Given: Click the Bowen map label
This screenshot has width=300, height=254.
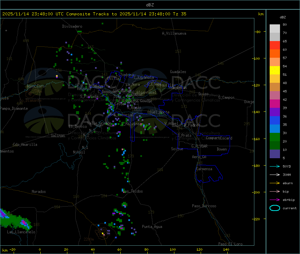Looking at the screenshot, I should pyautogui.click(x=222, y=149).
